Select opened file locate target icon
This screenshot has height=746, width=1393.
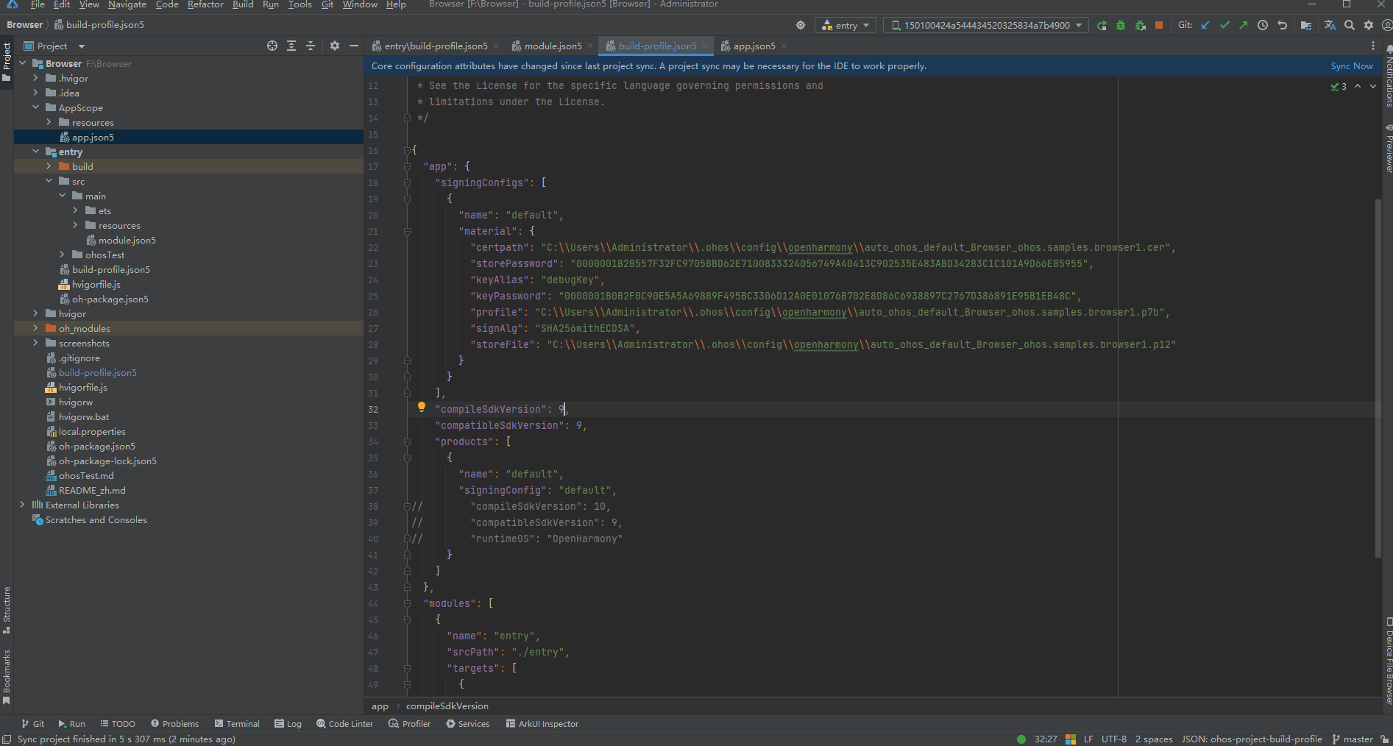pos(272,46)
